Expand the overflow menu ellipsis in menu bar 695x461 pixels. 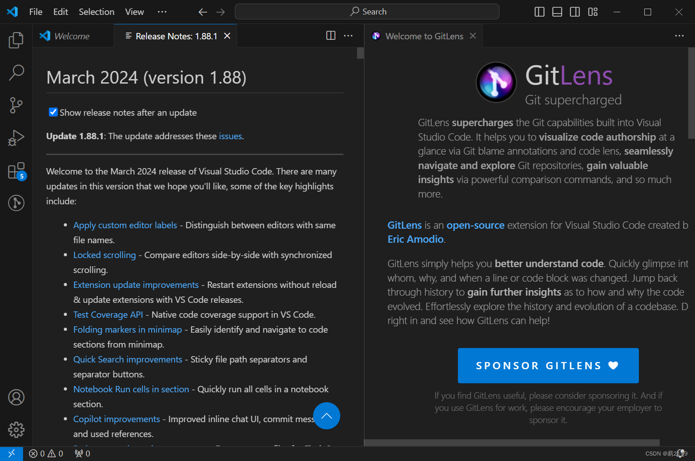[x=162, y=12]
